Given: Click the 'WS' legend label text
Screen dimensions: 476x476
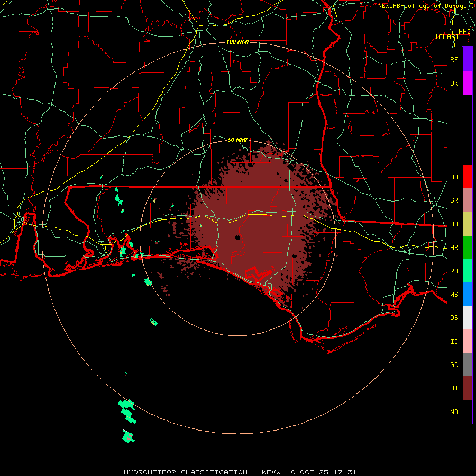Looking at the screenshot, I should click(454, 295).
